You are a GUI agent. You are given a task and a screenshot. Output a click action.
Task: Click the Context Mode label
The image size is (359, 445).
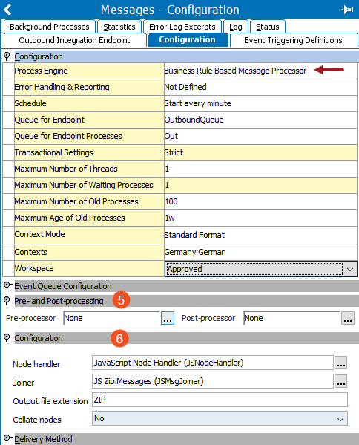39,234
